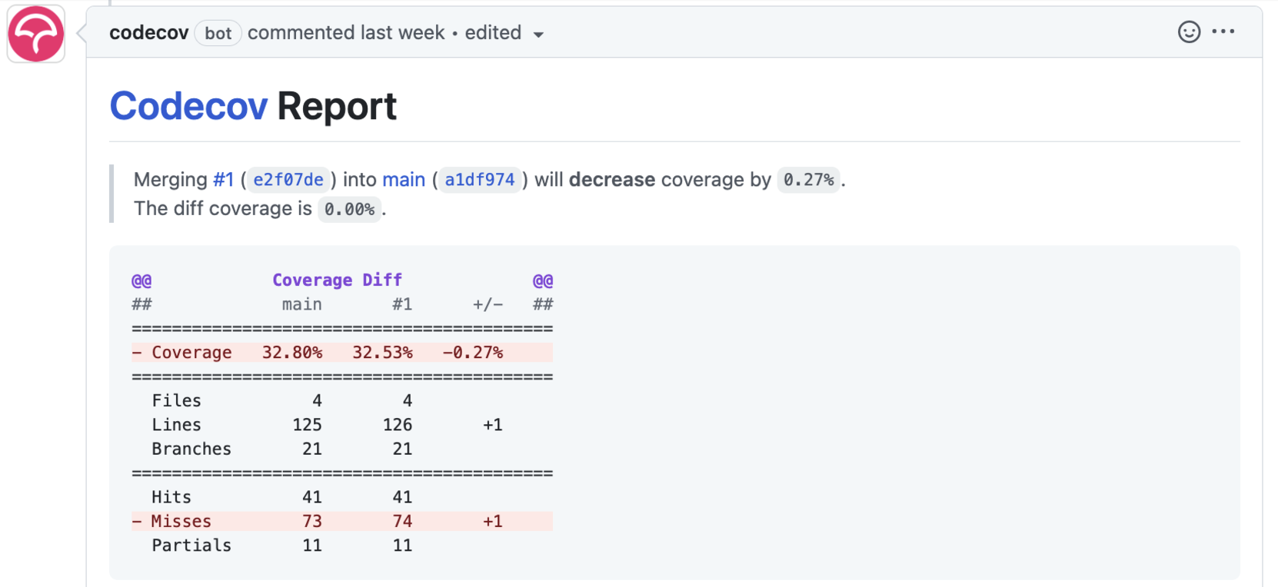Select the 'bot' label badge
Screen dimensions: 1278x587
point(218,33)
